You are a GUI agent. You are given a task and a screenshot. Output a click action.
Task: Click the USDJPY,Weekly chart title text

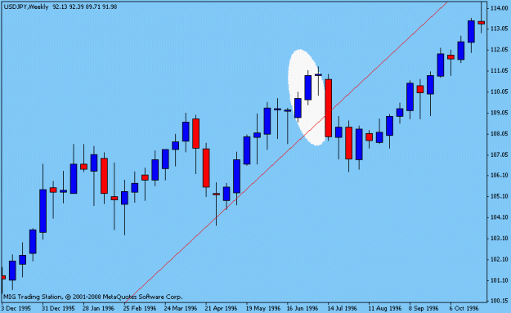click(x=26, y=7)
